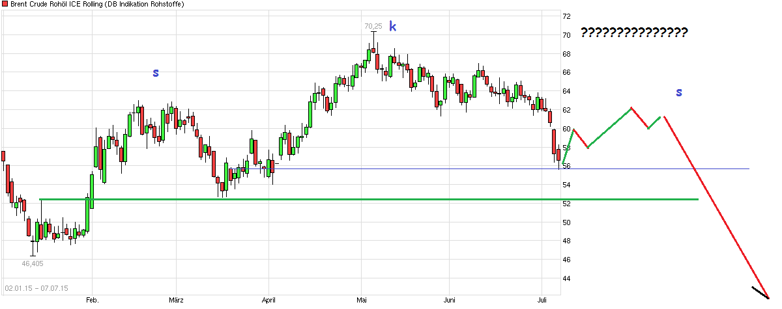782x309 pixels.
Task: Click the '72' value on the price axis
Action: click(x=567, y=16)
